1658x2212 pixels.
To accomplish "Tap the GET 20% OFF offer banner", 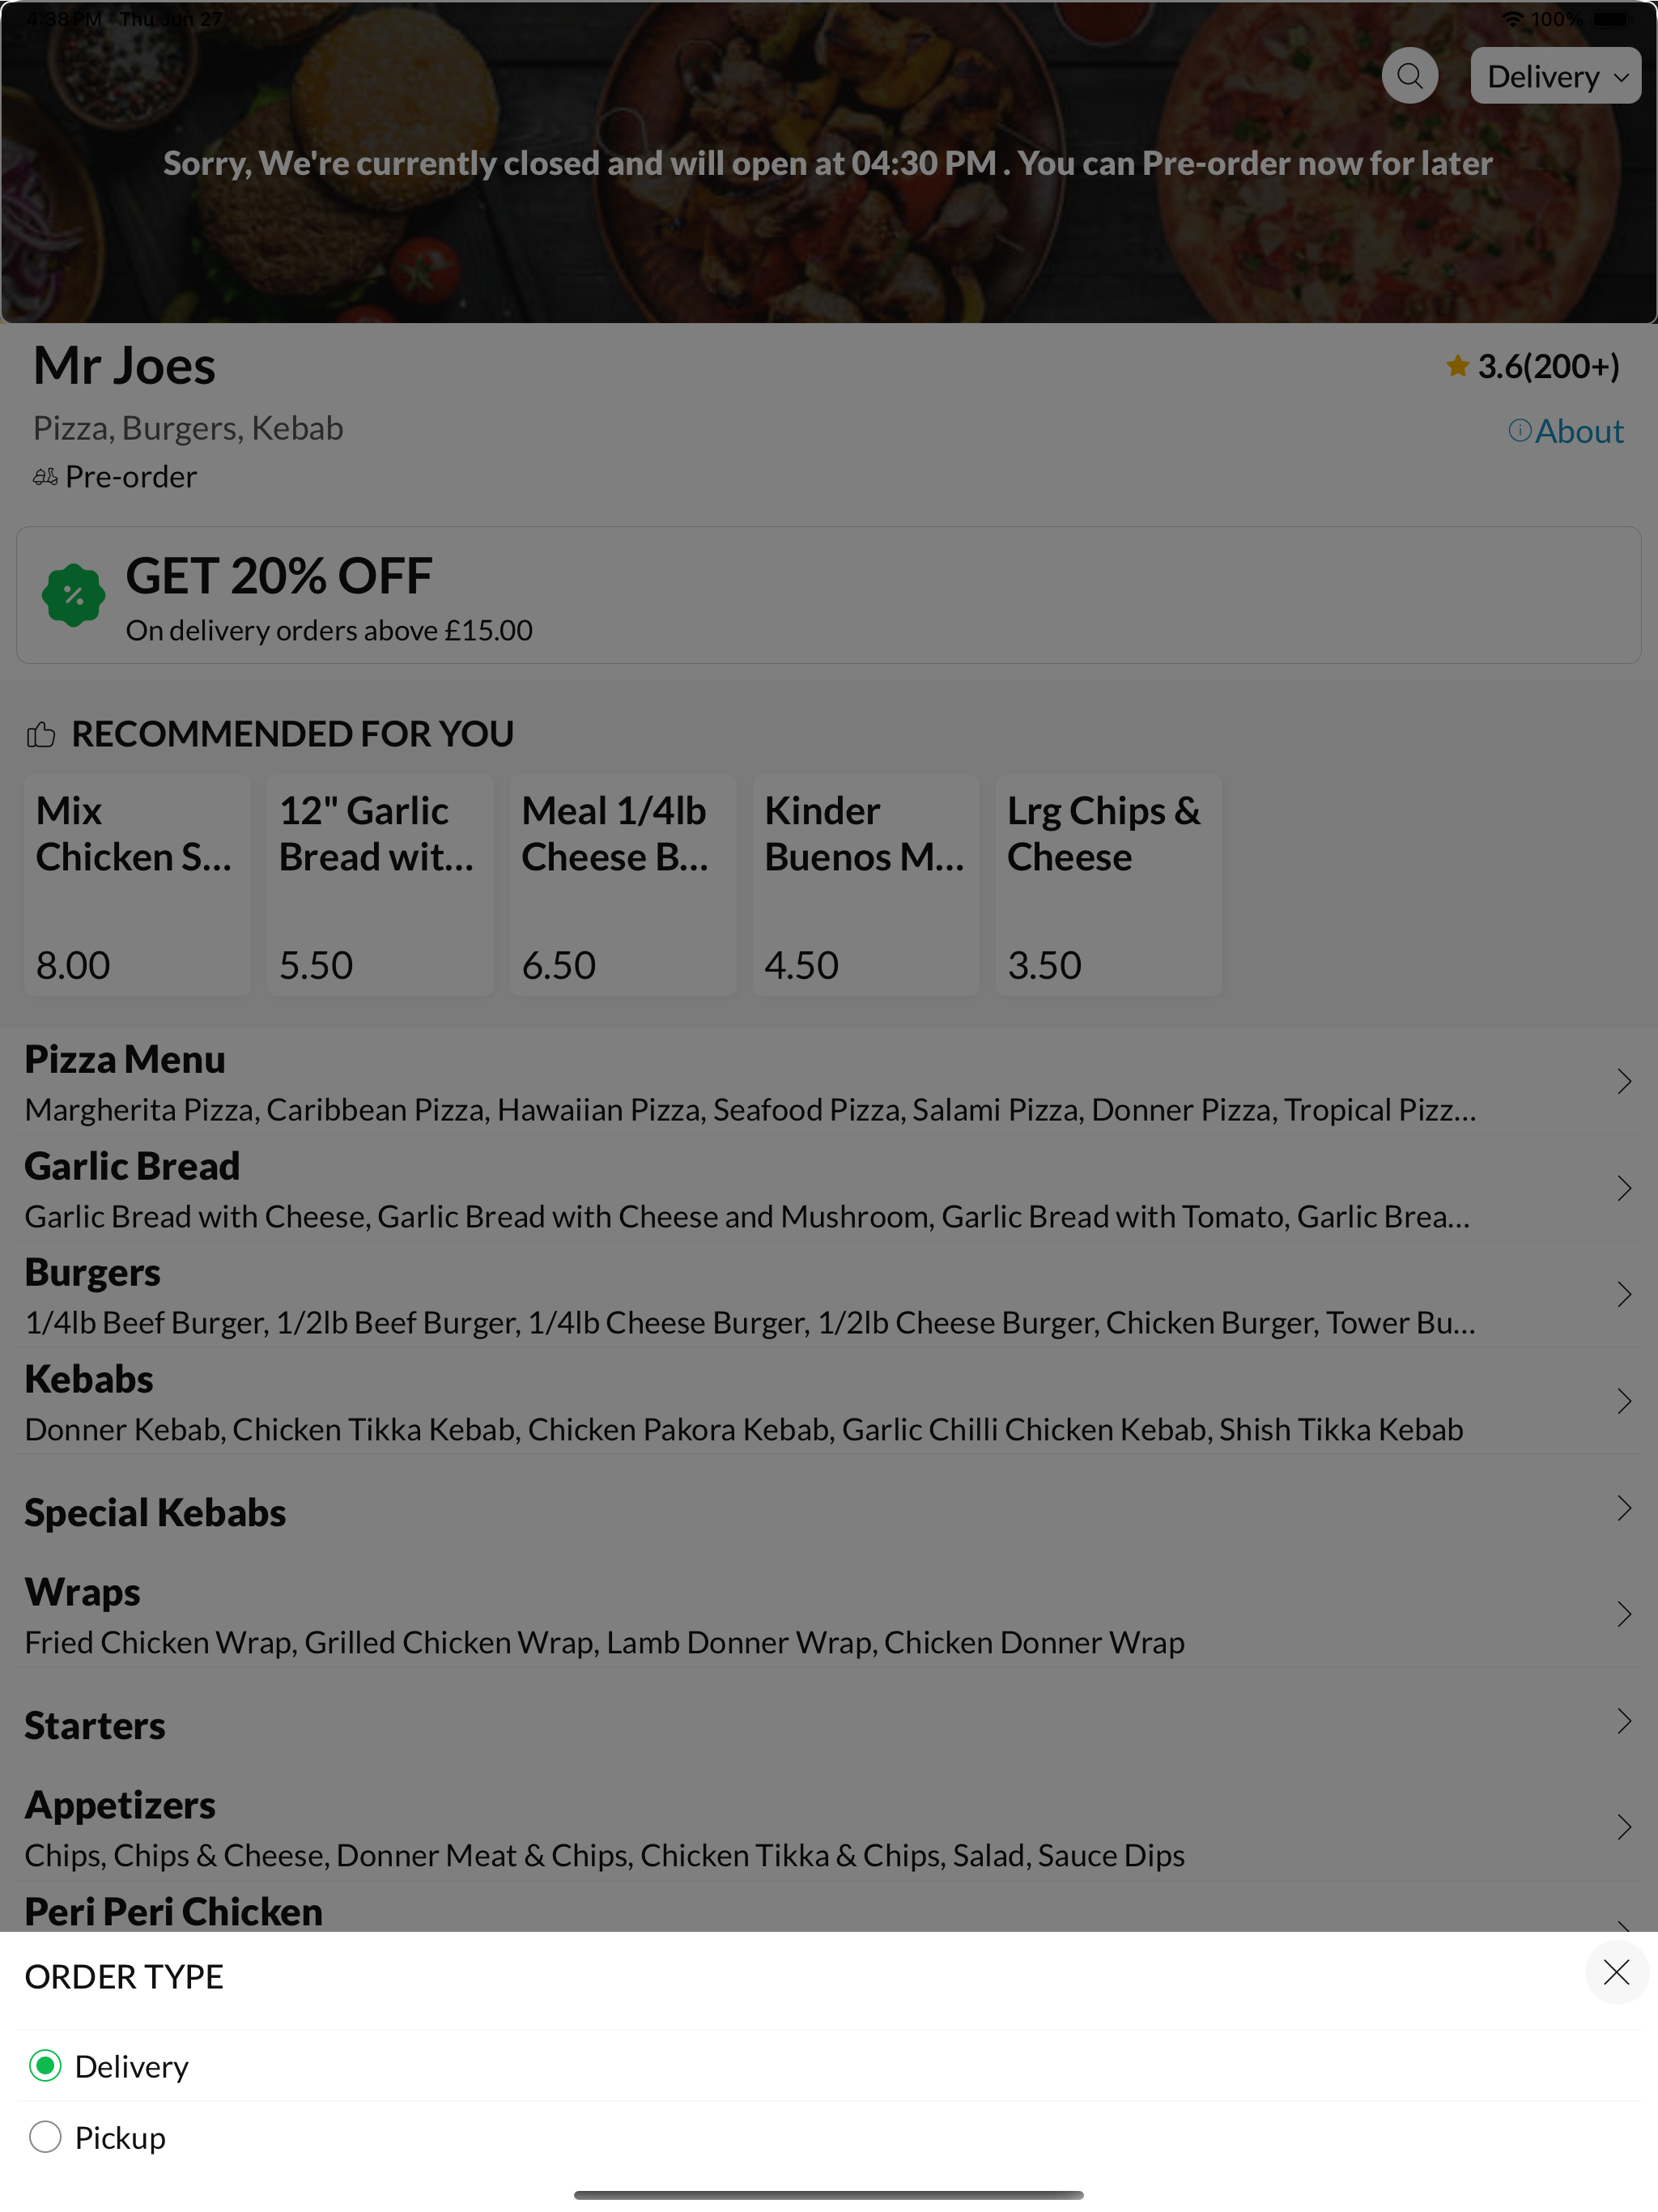I will click(828, 596).
